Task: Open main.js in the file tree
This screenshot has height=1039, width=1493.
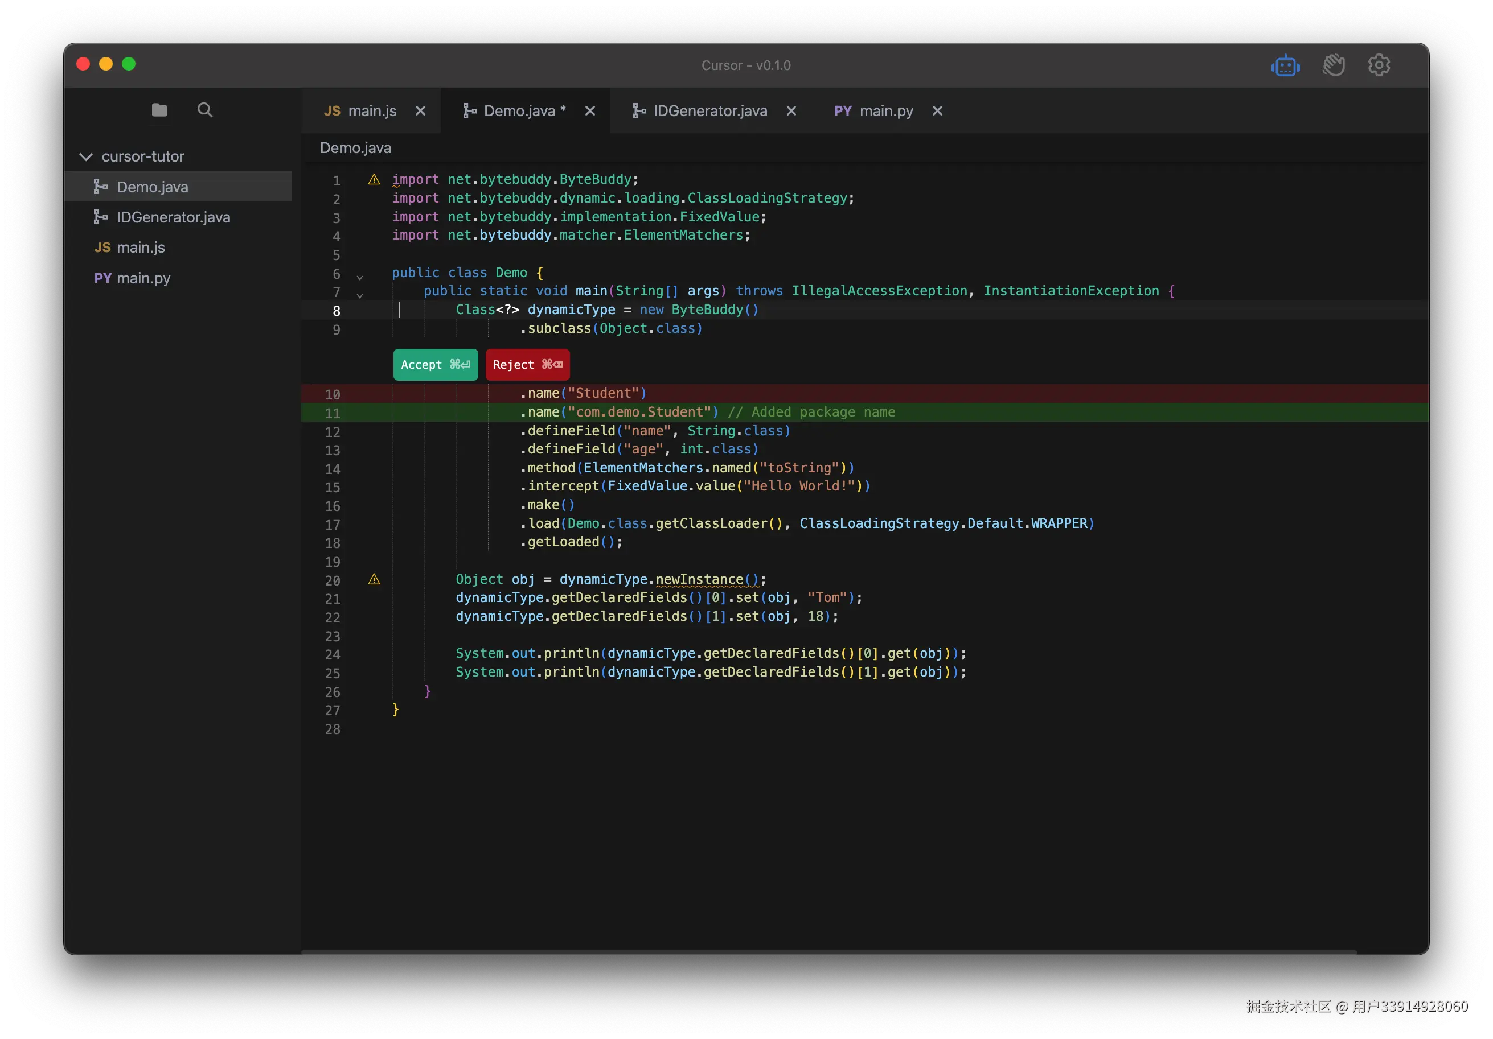Action: click(141, 248)
